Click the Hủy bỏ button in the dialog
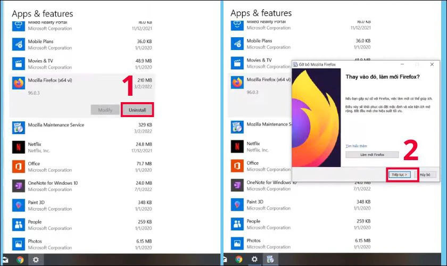The image size is (447, 266). pyautogui.click(x=425, y=174)
